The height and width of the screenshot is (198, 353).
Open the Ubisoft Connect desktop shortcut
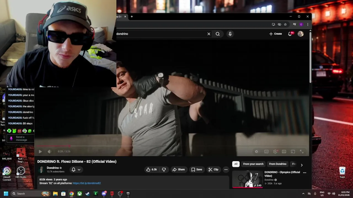[7, 174]
